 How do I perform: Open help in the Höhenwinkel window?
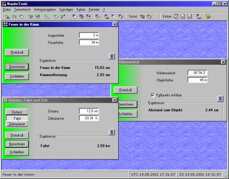pyautogui.click(x=220, y=99)
